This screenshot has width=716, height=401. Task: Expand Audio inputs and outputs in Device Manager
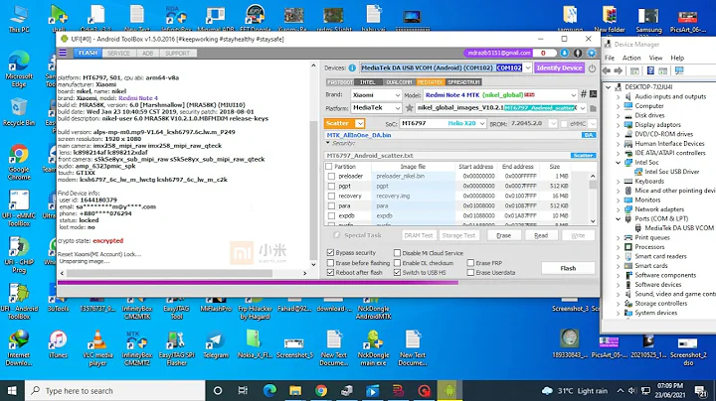pyautogui.click(x=619, y=96)
